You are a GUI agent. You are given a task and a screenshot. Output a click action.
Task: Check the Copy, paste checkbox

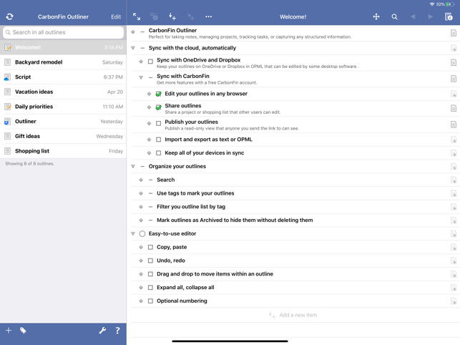coord(150,248)
